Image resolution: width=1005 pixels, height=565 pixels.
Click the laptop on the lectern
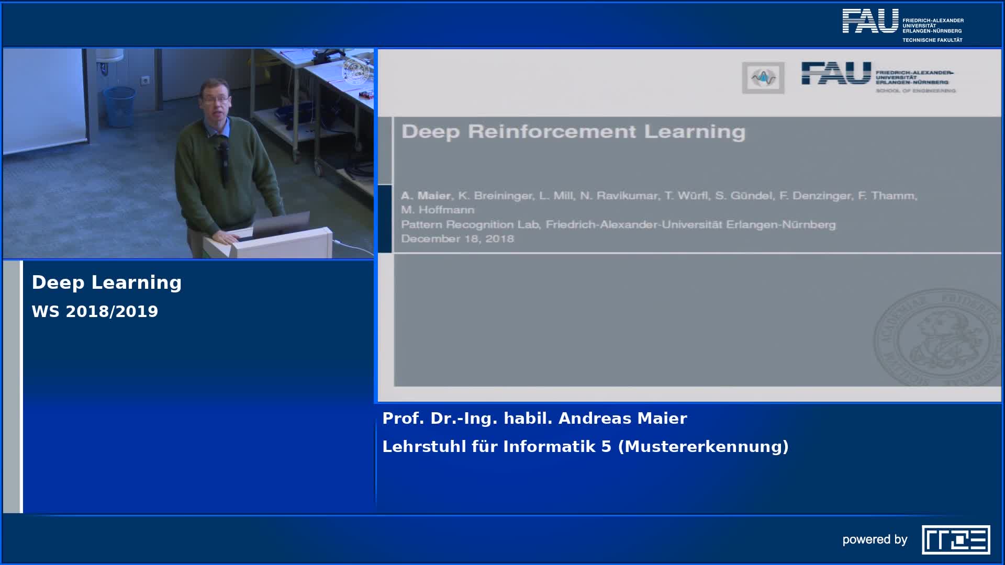tap(280, 225)
